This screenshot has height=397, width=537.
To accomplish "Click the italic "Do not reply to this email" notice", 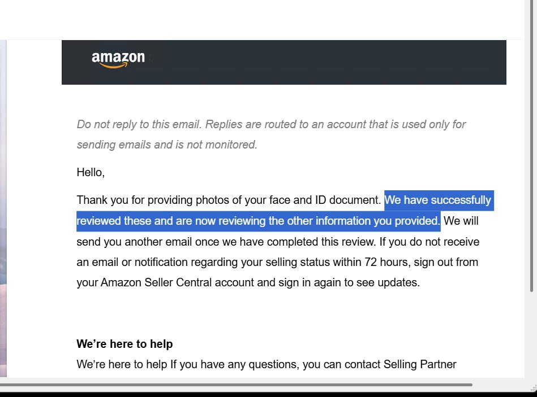I will point(138,124).
